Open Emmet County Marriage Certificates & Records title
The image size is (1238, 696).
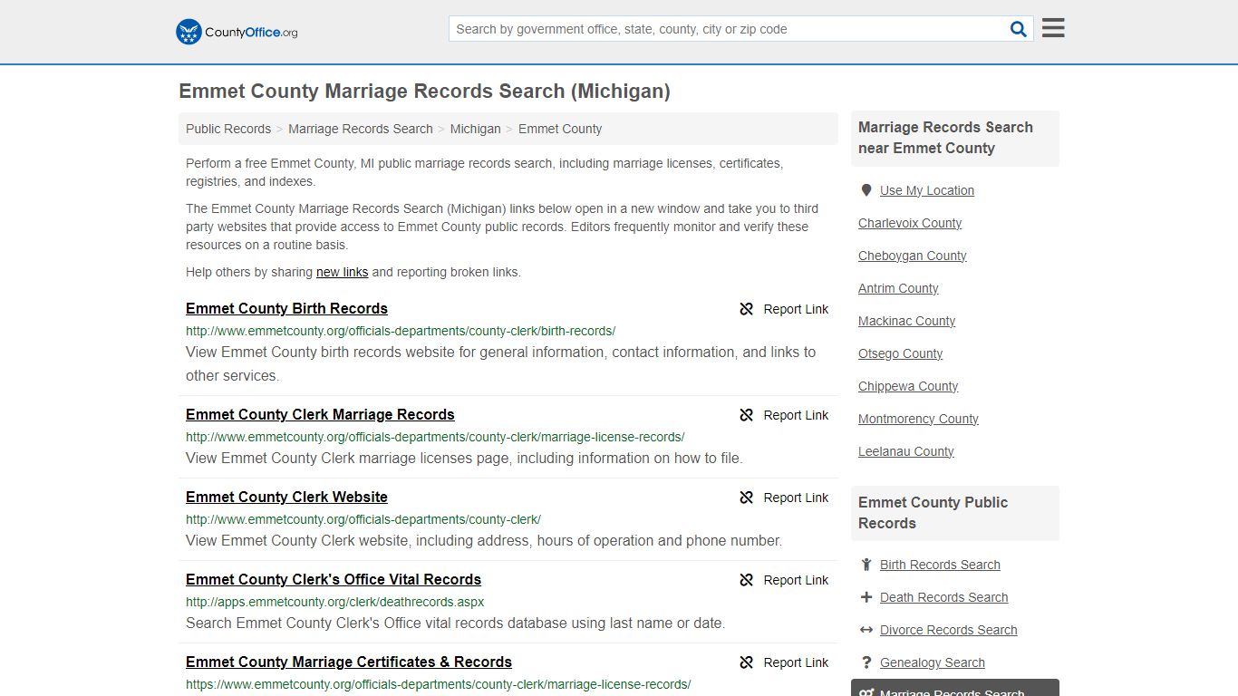click(x=349, y=662)
